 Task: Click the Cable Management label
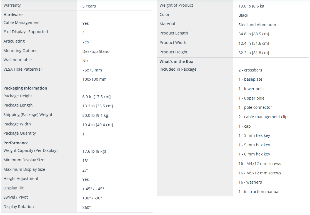(21, 23)
